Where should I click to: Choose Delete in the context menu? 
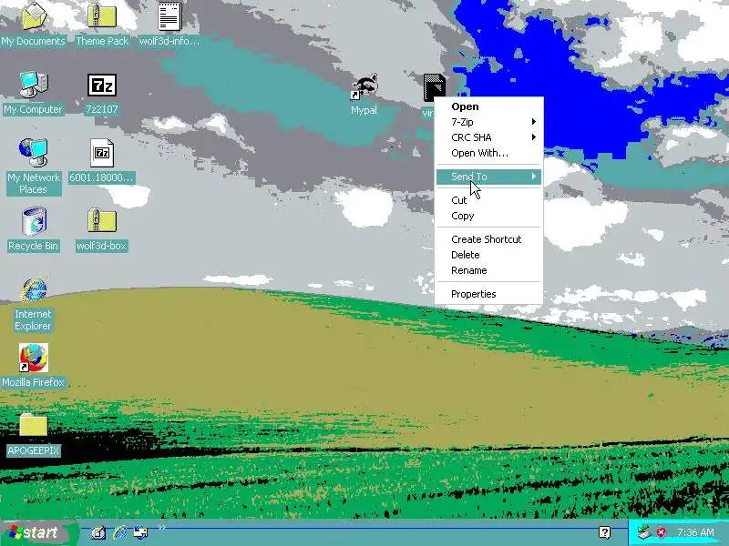(x=488, y=255)
